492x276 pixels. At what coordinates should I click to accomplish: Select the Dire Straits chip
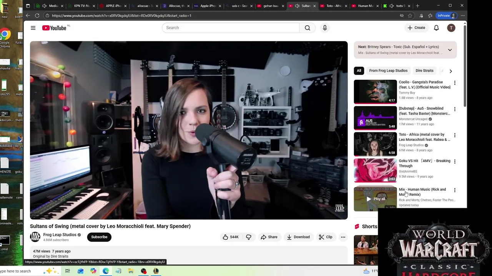coord(424,71)
